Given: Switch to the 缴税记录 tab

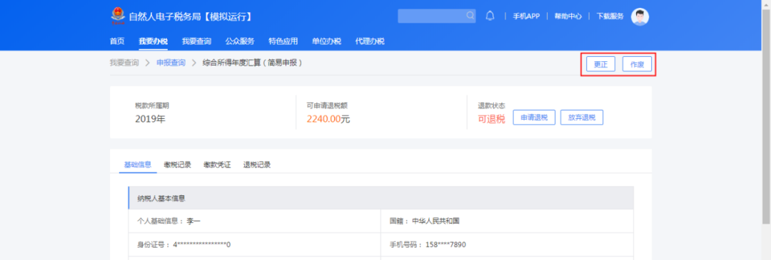Looking at the screenshot, I should (x=178, y=165).
